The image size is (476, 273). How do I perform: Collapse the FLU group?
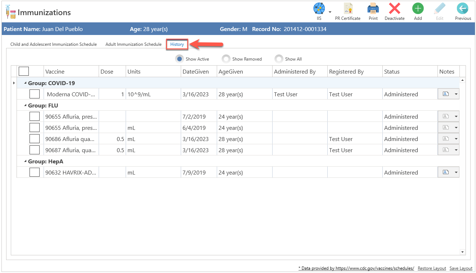click(25, 105)
